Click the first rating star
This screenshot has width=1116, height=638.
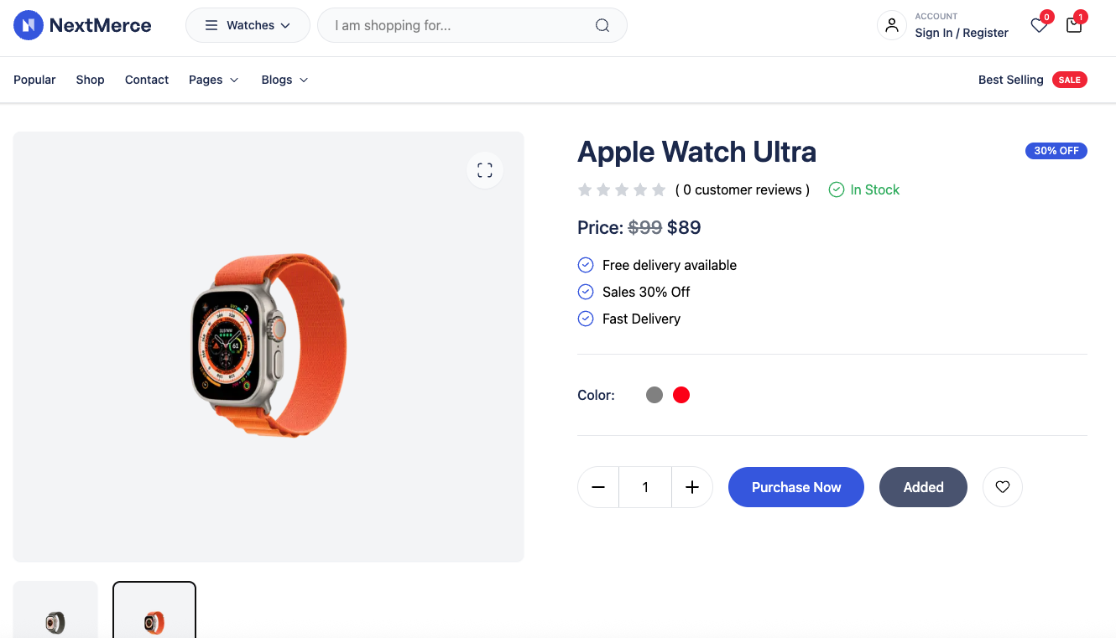click(x=585, y=189)
